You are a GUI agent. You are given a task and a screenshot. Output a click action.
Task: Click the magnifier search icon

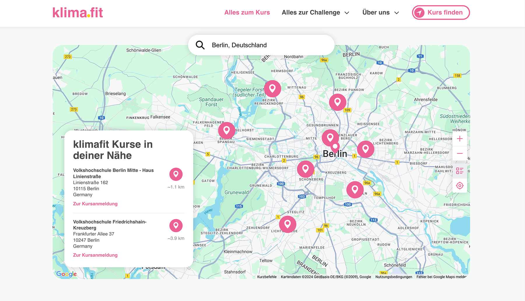[x=200, y=45]
